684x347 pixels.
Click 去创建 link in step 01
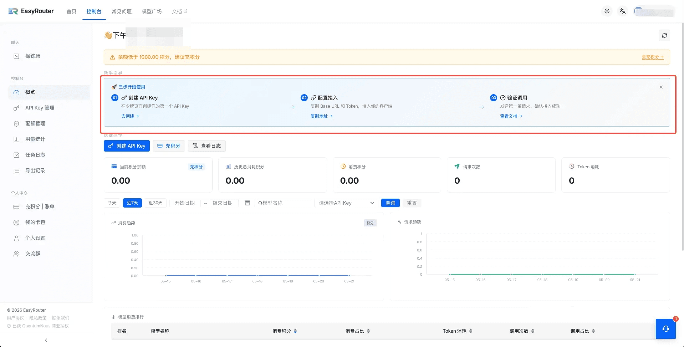pyautogui.click(x=130, y=116)
